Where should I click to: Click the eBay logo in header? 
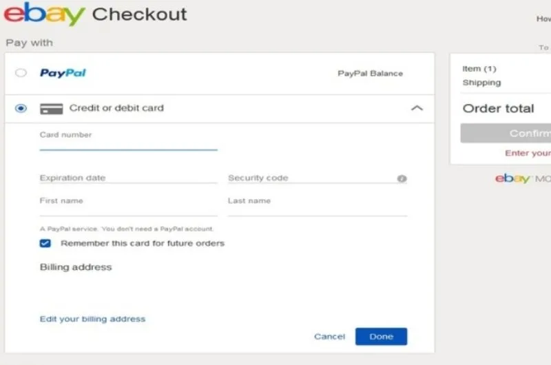[x=44, y=14]
